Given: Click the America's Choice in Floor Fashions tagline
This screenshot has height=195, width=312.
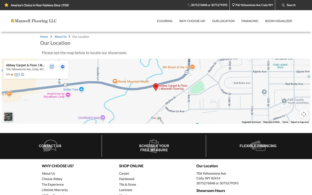Looking at the screenshot, I should [40, 5].
